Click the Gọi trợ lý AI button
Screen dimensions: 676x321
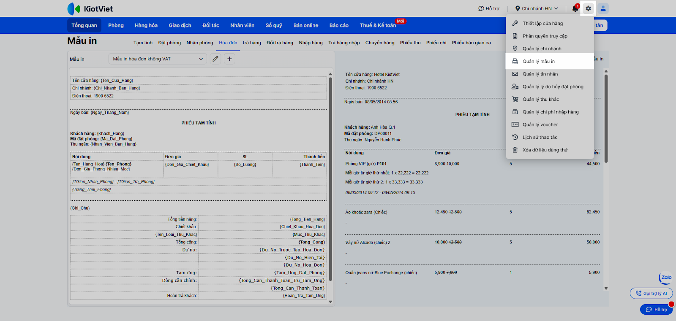tap(651, 293)
